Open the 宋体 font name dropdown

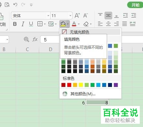tap(48, 16)
